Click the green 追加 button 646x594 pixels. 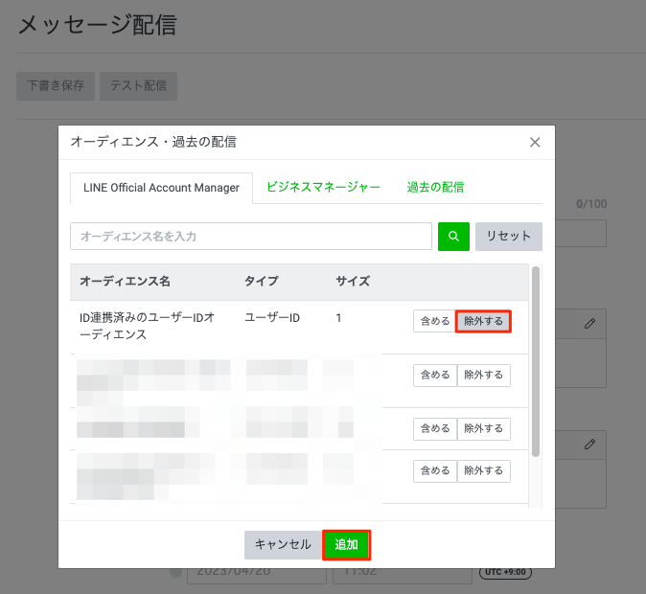pyautogui.click(x=347, y=545)
